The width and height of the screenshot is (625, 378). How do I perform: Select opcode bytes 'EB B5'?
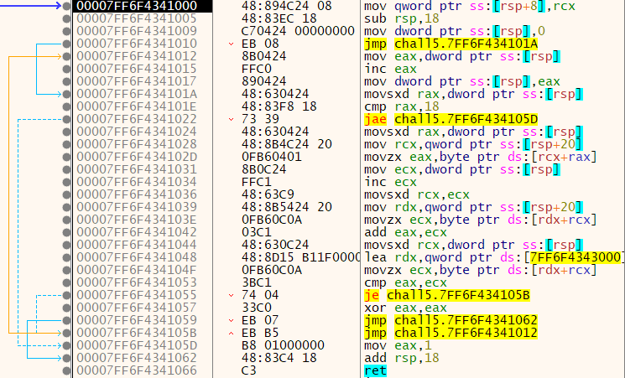(x=260, y=333)
